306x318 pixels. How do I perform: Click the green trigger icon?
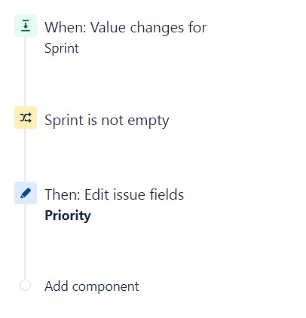26,26
